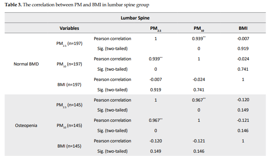This screenshot has height=156, width=269.
Task: Select -0.120 value in the PM2.5 column
Action: 155,141
